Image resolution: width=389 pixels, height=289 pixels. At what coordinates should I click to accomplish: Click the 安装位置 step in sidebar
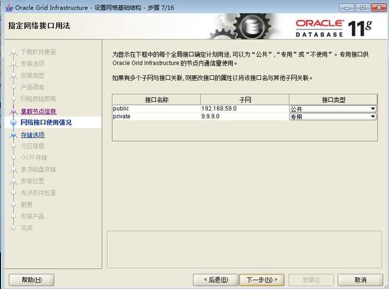(x=33, y=181)
